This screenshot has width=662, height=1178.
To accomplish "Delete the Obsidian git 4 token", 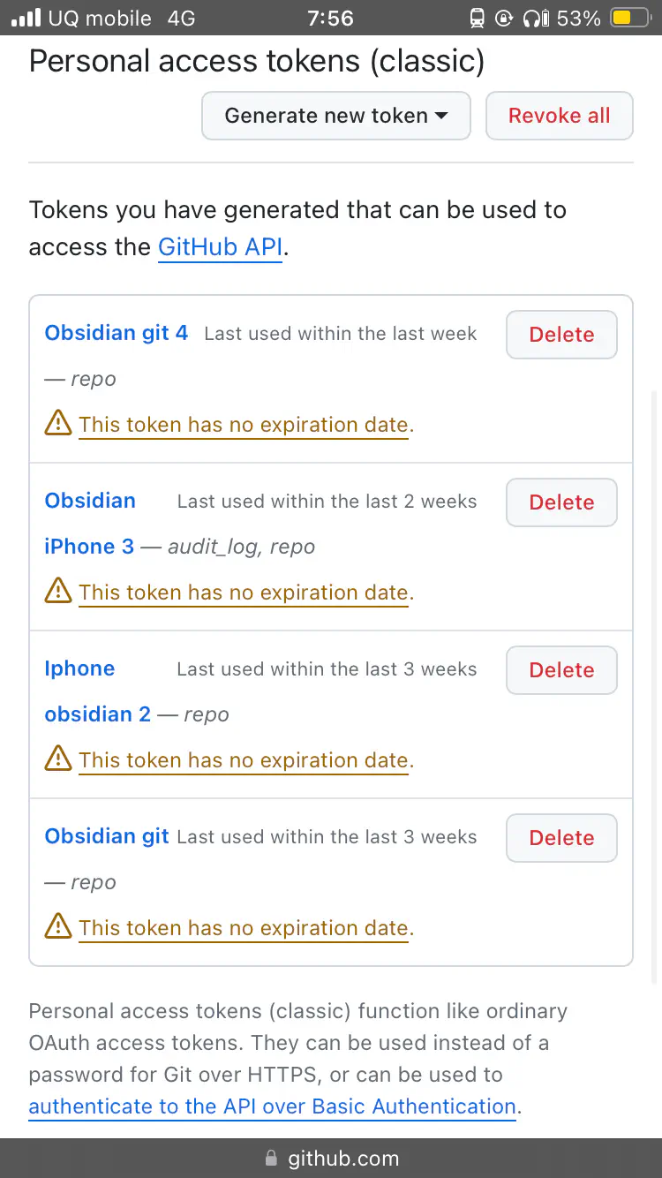I will pos(561,335).
